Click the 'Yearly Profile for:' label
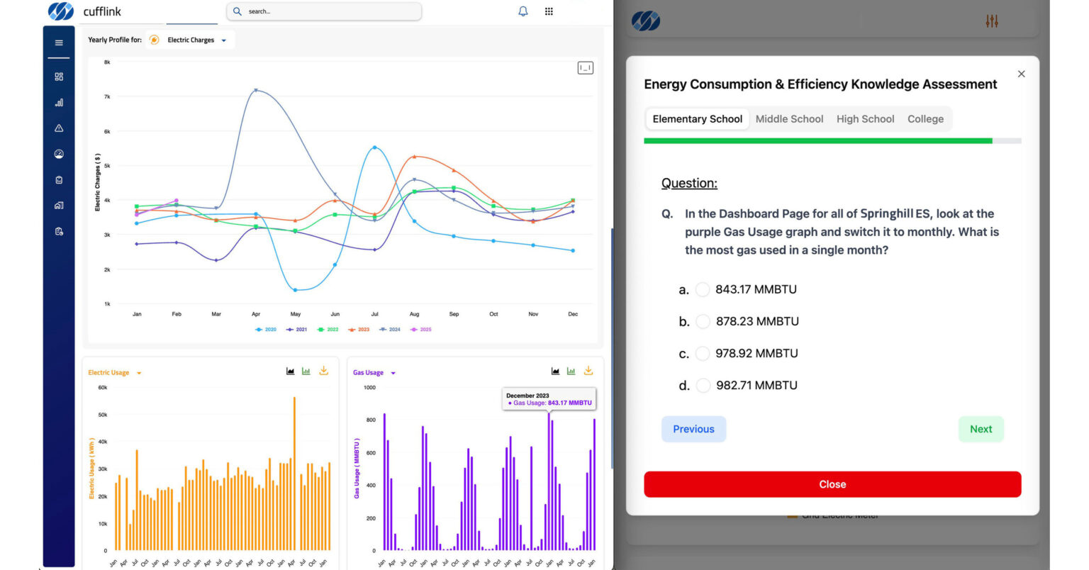Screen dimensions: 1089x570 pos(115,40)
